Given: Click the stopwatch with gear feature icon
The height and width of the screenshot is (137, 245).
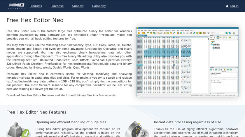Looking at the screenshot, I should pos(137,129).
